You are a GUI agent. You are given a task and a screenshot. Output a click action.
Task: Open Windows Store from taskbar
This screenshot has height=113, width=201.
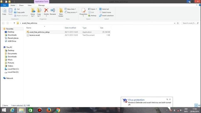coord(30,110)
